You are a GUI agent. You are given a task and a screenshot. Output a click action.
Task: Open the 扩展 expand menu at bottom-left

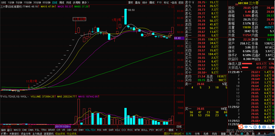pos(4,134)
